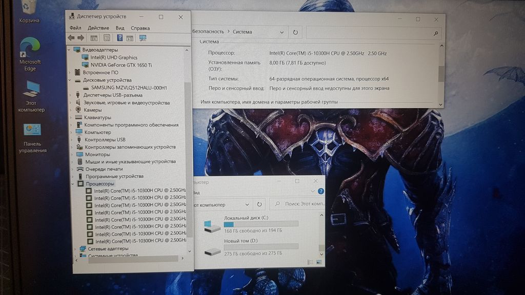525x295 pixels.
Task: Select the Локальный диск (C:) drive
Action: (x=246, y=218)
